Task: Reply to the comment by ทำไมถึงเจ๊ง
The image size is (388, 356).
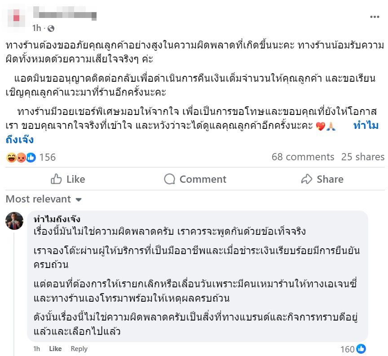Action: pos(79,348)
